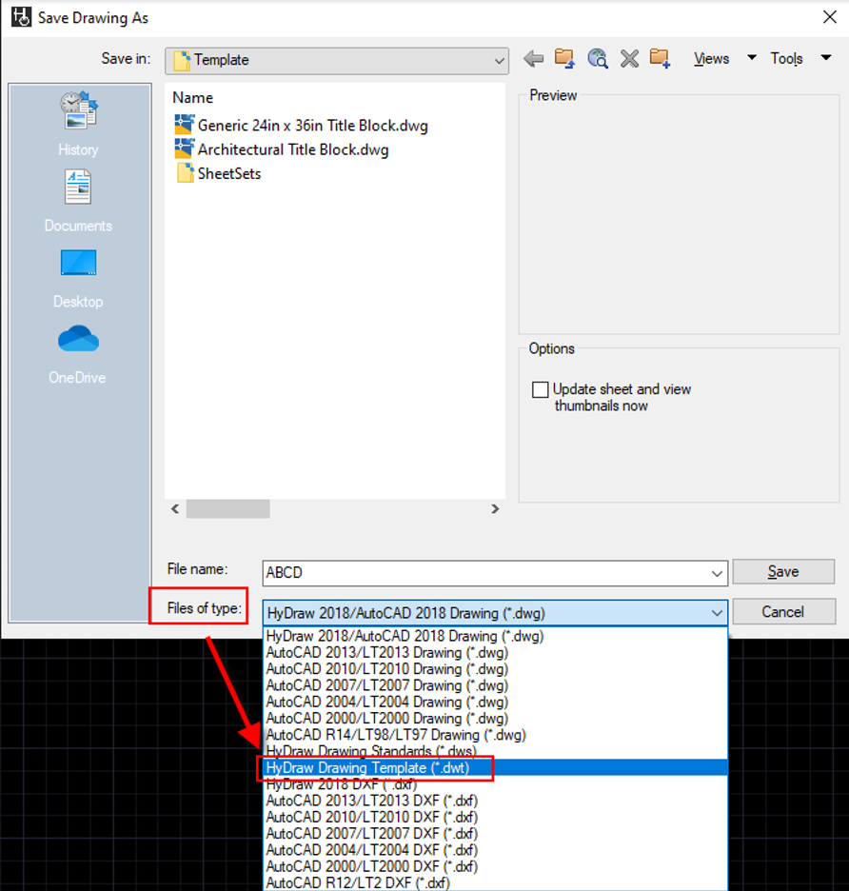Go up one folder level
The image size is (849, 891).
pos(564,58)
